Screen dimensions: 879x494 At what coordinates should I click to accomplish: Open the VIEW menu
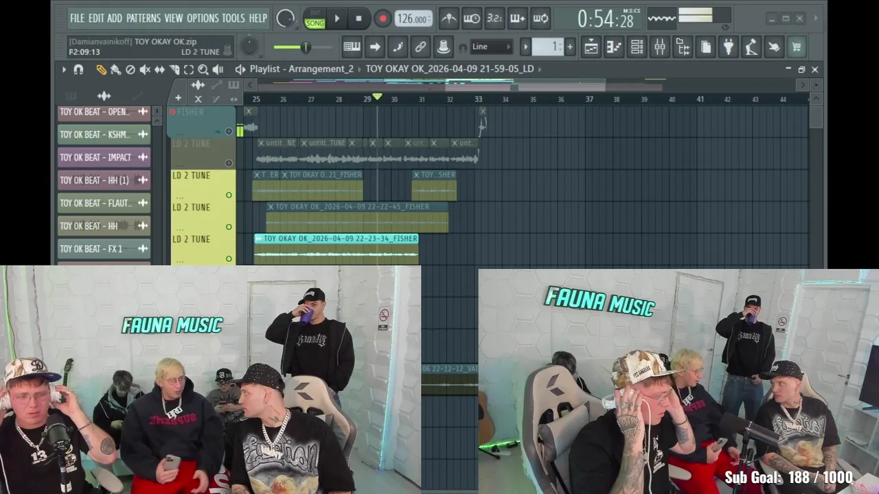pos(174,18)
